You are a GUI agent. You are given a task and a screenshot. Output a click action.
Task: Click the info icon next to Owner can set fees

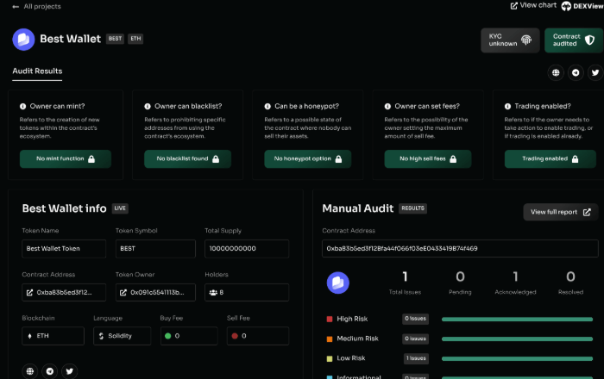[389, 107]
